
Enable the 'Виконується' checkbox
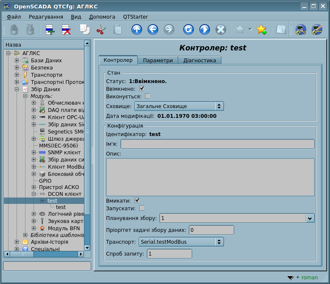coord(148,96)
